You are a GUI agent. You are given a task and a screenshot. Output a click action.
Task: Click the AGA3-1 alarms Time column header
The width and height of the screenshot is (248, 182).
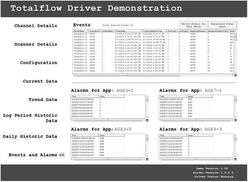(x=85, y=96)
